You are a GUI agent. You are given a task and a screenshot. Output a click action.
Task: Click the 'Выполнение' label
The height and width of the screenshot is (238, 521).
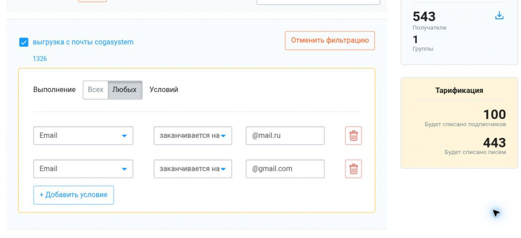54,90
